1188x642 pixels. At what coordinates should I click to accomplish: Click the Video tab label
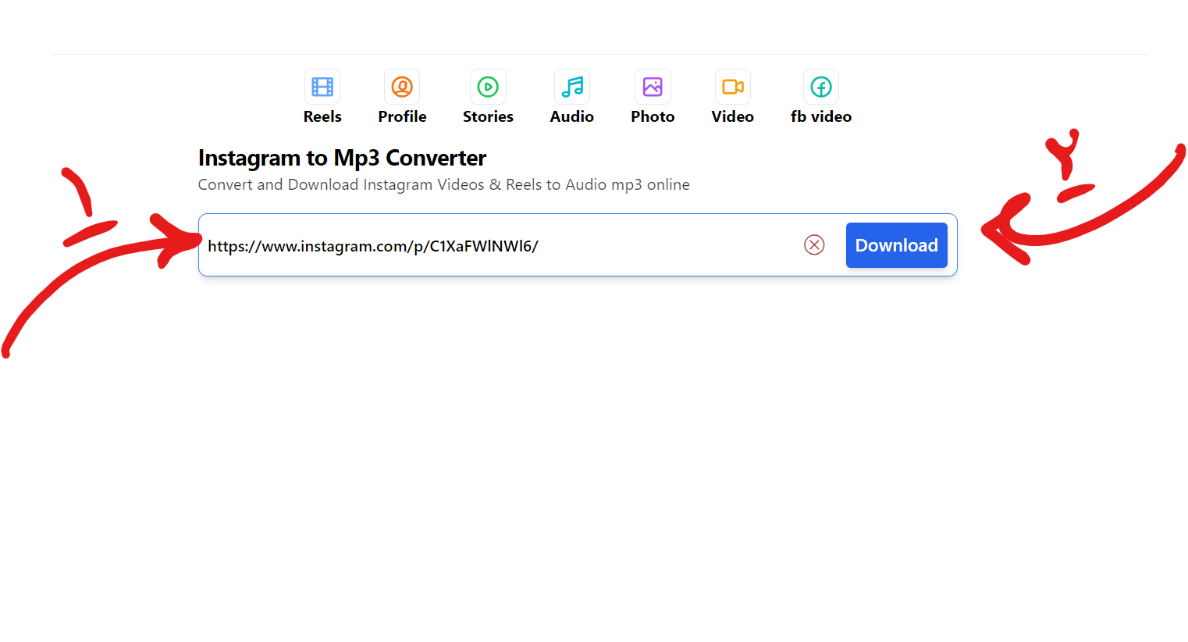pos(733,116)
